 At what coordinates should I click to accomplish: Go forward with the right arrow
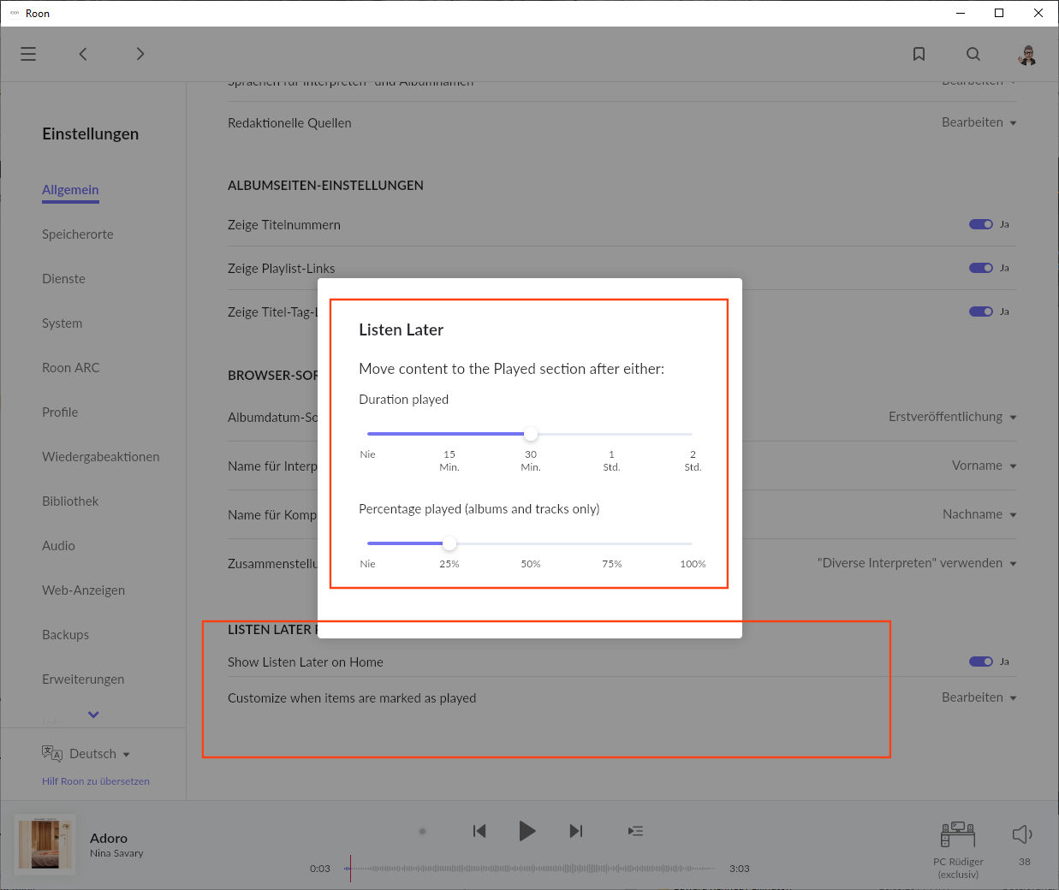click(140, 54)
